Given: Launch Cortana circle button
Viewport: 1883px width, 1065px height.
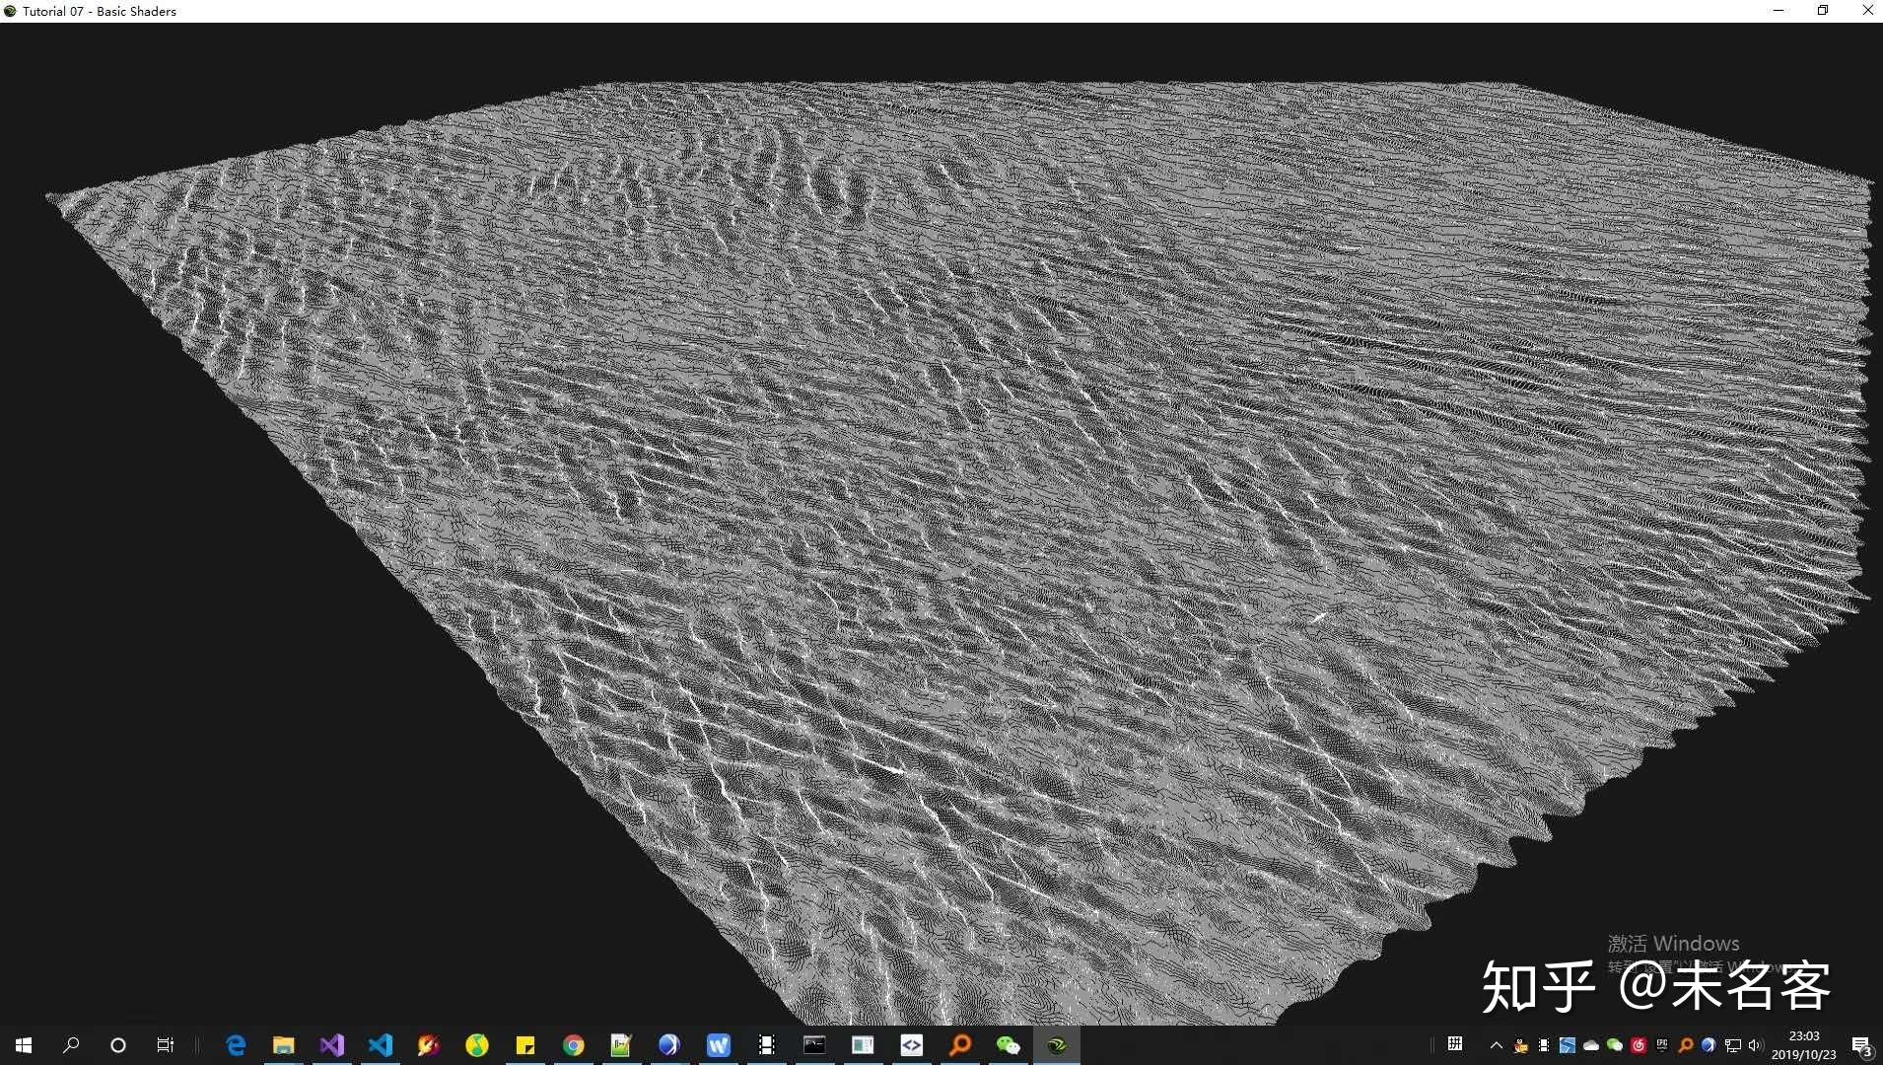Looking at the screenshot, I should coord(118,1045).
